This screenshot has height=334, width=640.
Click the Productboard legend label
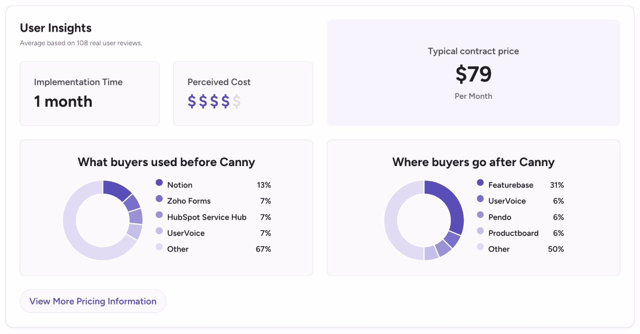[x=513, y=233]
